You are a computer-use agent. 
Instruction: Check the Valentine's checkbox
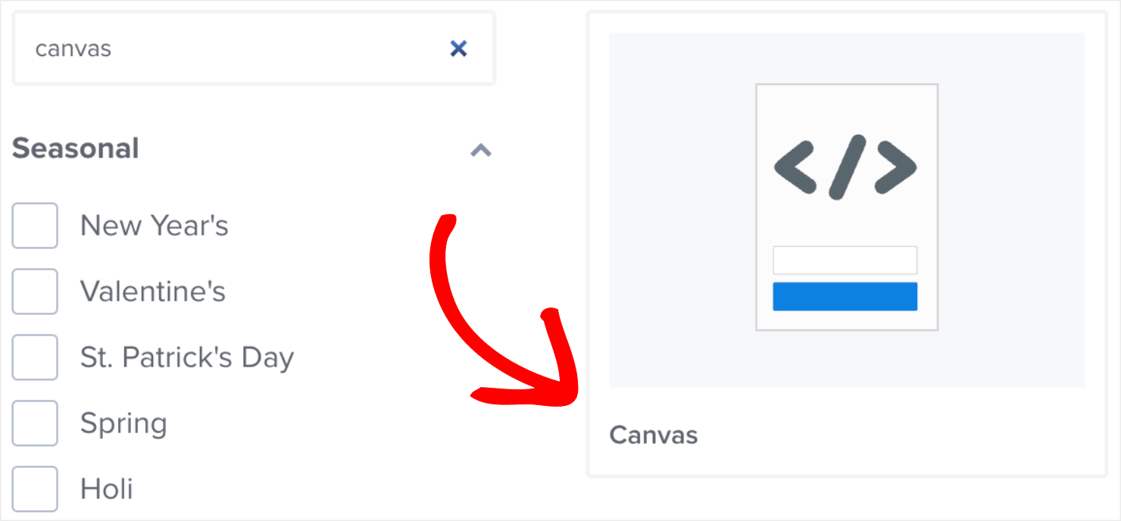pyautogui.click(x=35, y=291)
